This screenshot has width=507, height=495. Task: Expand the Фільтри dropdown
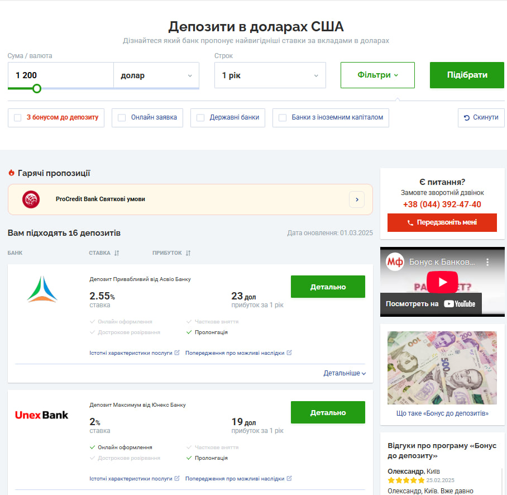pos(377,75)
